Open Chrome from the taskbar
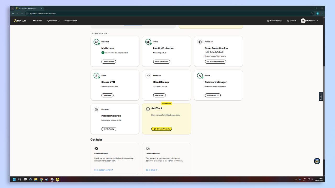 (41, 179)
